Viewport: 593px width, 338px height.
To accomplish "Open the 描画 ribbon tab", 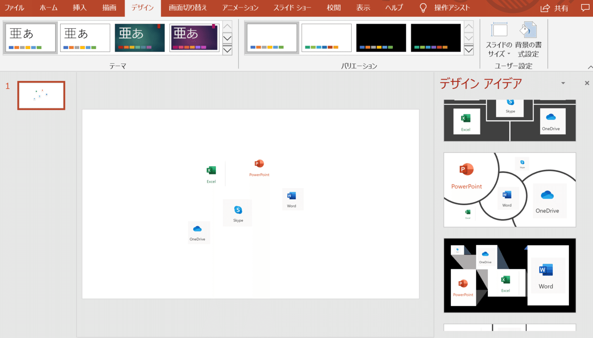I will [x=109, y=8].
